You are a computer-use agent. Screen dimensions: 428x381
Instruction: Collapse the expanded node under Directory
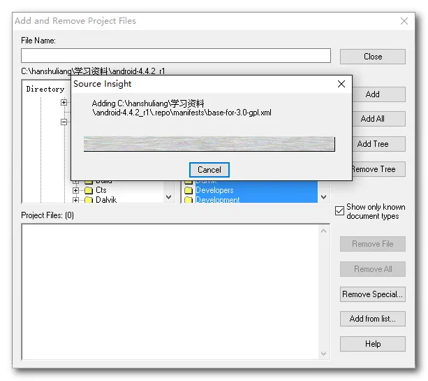[x=64, y=122]
